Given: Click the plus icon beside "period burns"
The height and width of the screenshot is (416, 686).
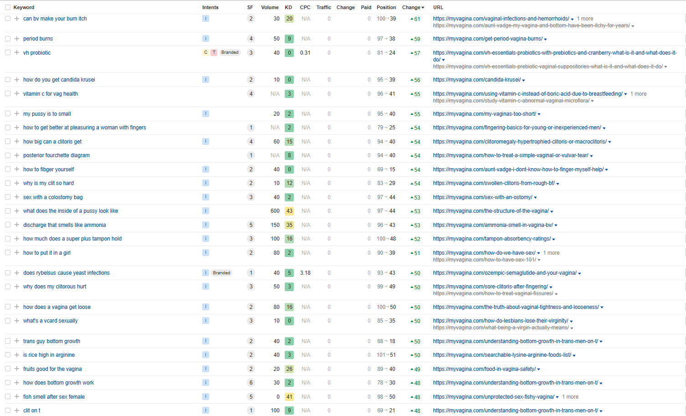Looking at the screenshot, I should coord(17,39).
